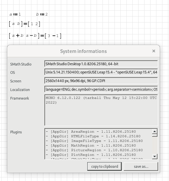Select the HTMLFileType plugin line

[x=93, y=136]
